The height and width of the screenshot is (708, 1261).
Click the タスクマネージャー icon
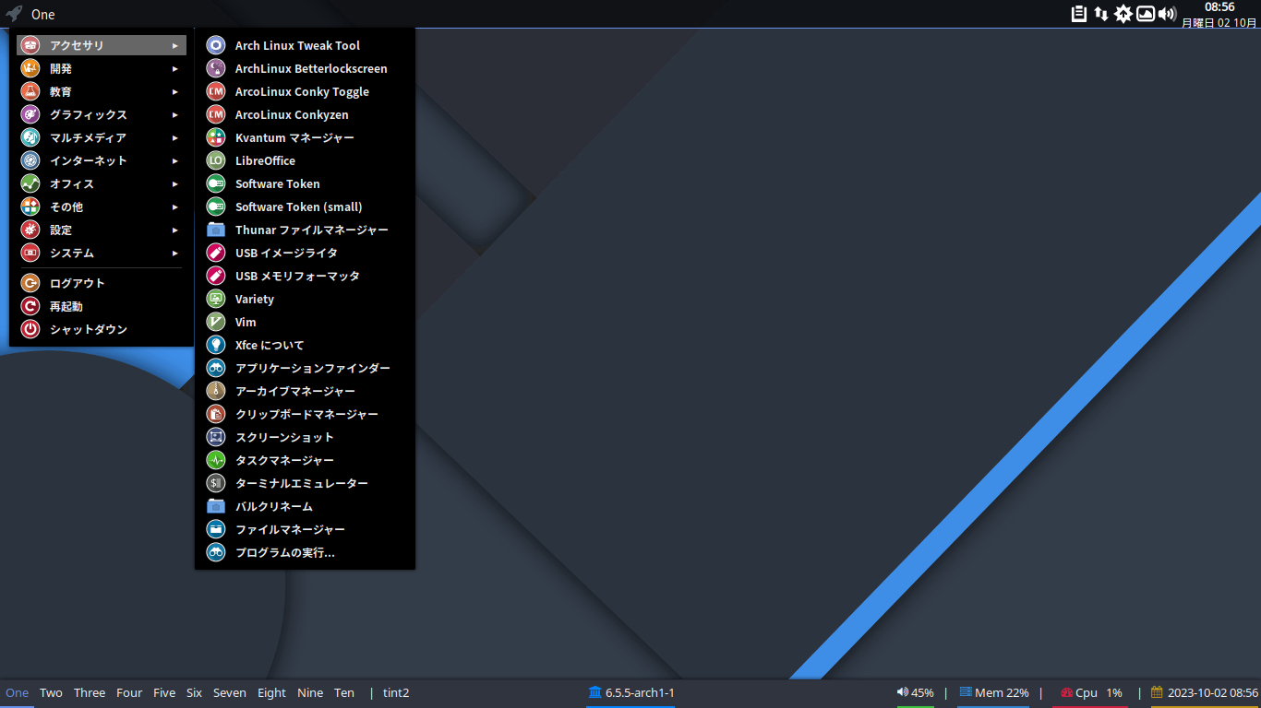(215, 460)
